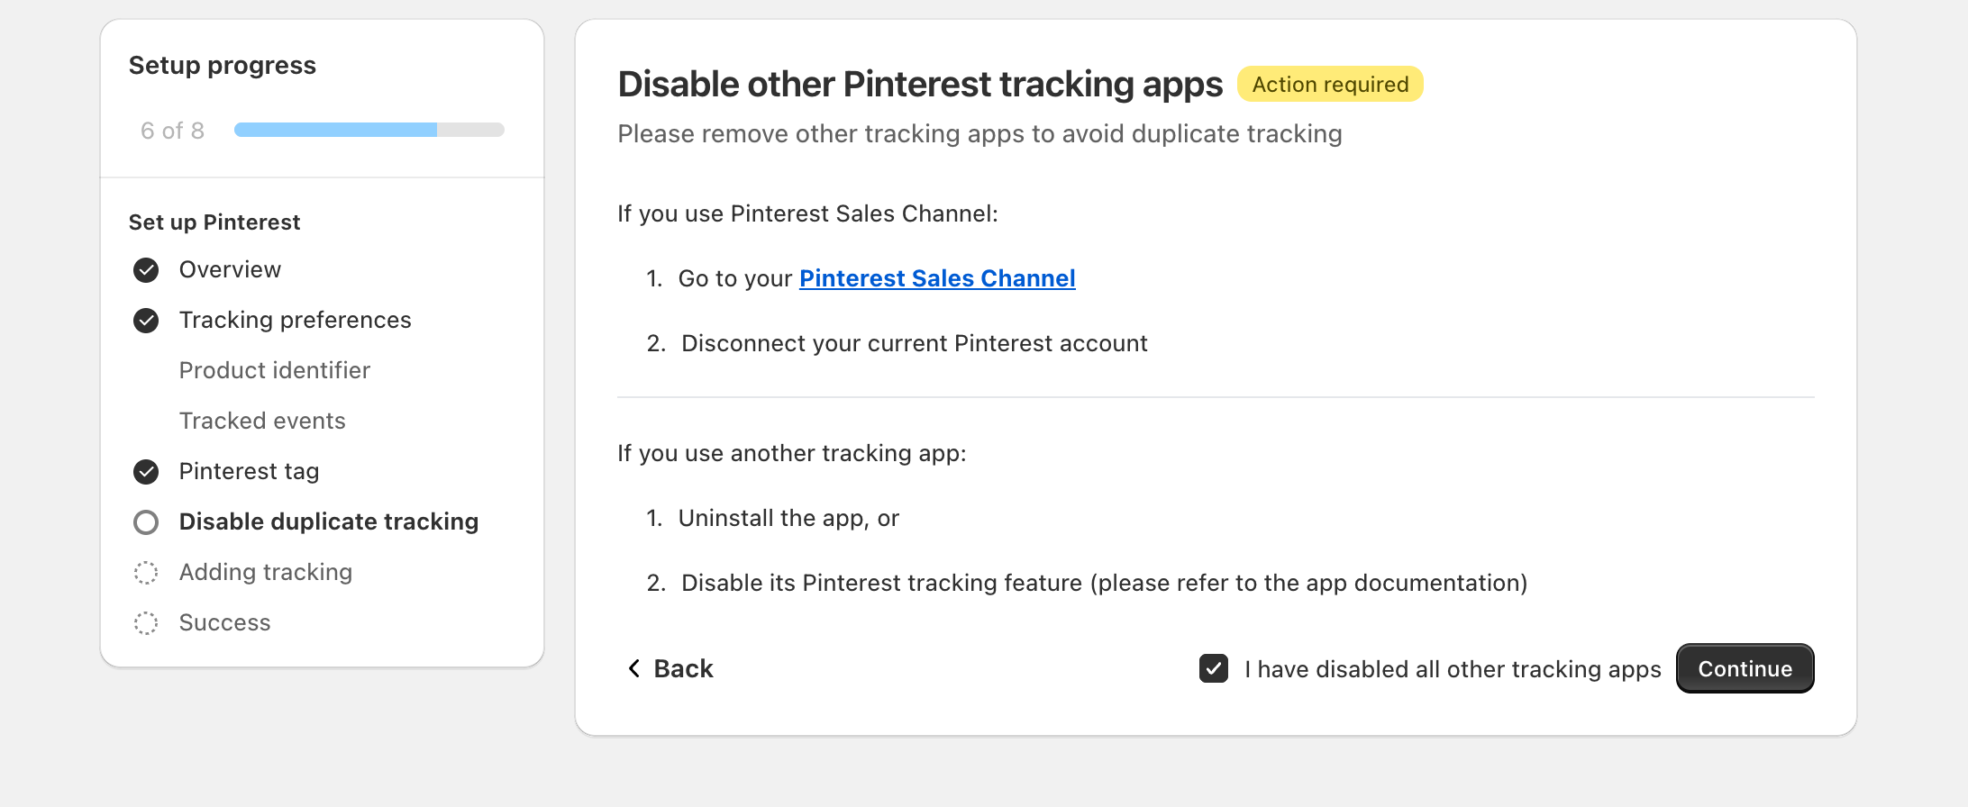Screen dimensions: 1968x807
Task: Open the Overview setup step
Action: tap(230, 270)
